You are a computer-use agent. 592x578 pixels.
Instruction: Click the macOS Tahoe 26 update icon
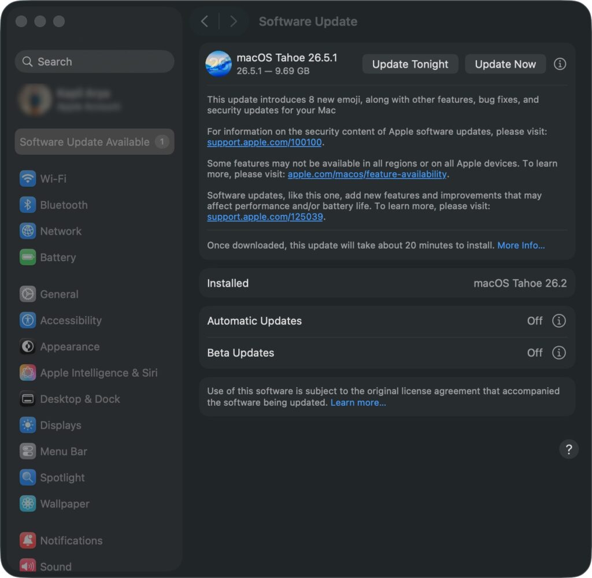218,64
